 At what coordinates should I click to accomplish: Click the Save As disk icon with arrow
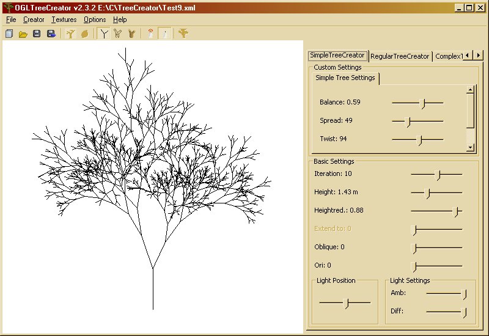[51, 34]
